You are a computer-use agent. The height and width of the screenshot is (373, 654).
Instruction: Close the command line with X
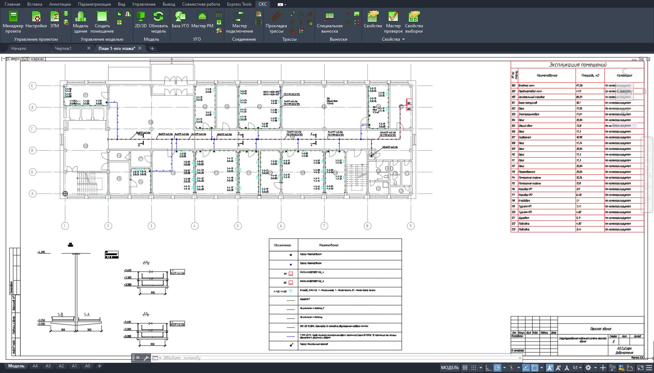pyautogui.click(x=138, y=358)
